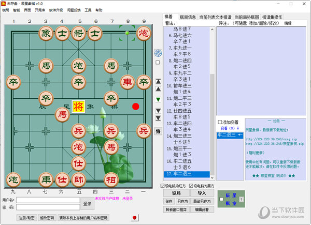Open the 开局库 menu
This screenshot has width=311, height=225.
pos(40,10)
